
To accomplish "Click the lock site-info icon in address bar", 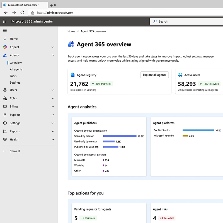I will 33,13.
